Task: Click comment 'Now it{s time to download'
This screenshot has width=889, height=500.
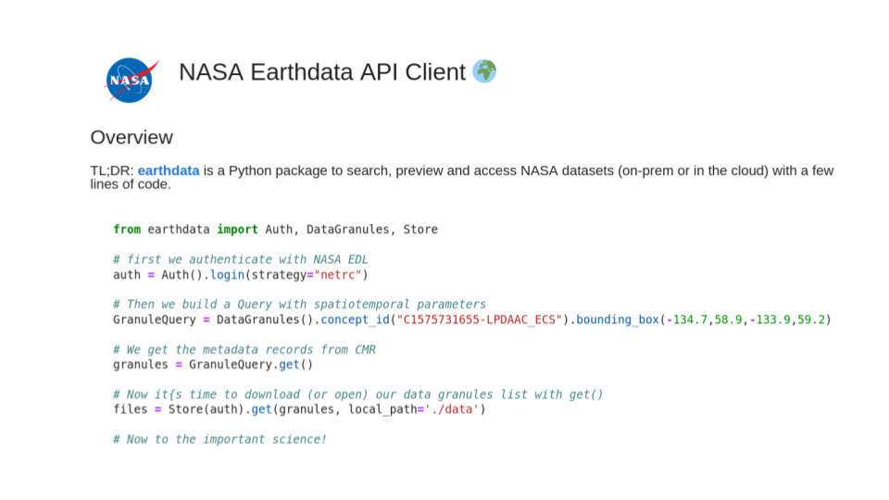Action: [x=357, y=394]
